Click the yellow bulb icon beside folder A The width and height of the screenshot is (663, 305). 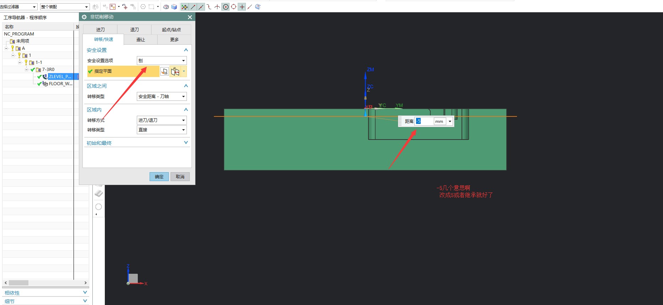coord(12,48)
